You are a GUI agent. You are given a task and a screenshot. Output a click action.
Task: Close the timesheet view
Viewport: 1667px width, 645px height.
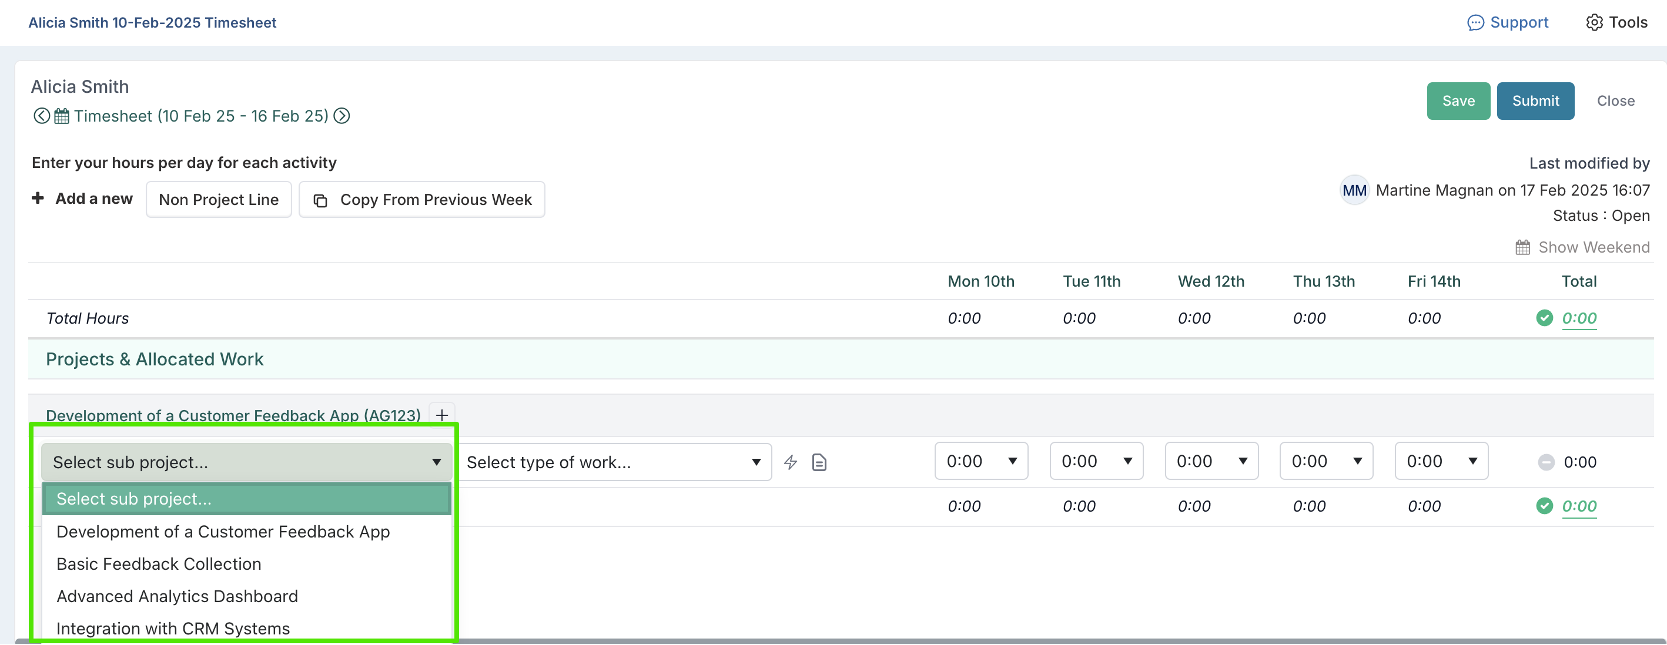[x=1616, y=101]
